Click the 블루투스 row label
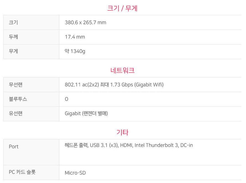 pyautogui.click(x=18, y=99)
